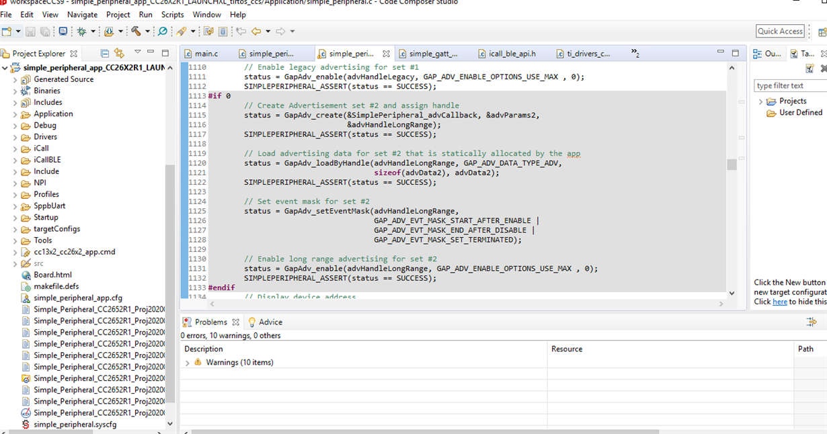Toggle Link with Editor in Project Explorer
Image resolution: width=827 pixels, height=434 pixels.
(x=120, y=53)
